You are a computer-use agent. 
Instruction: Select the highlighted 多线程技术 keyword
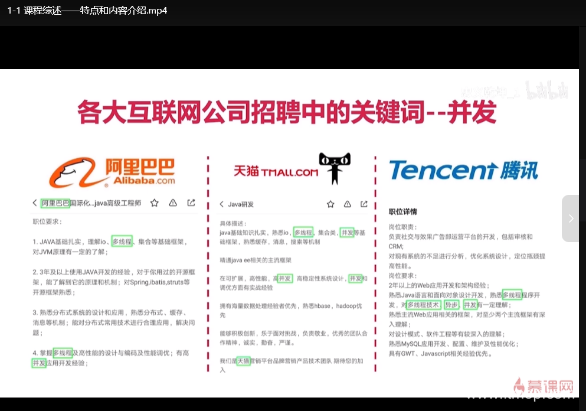[x=424, y=305]
